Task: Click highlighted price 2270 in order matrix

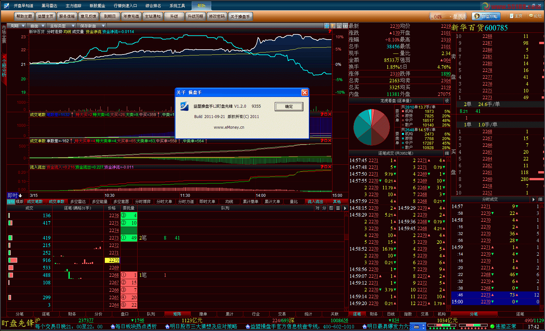Action: click(113, 260)
